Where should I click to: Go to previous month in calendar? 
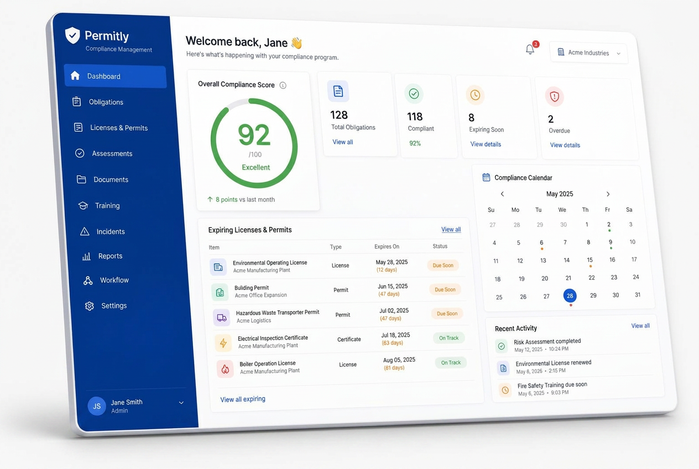tap(502, 194)
